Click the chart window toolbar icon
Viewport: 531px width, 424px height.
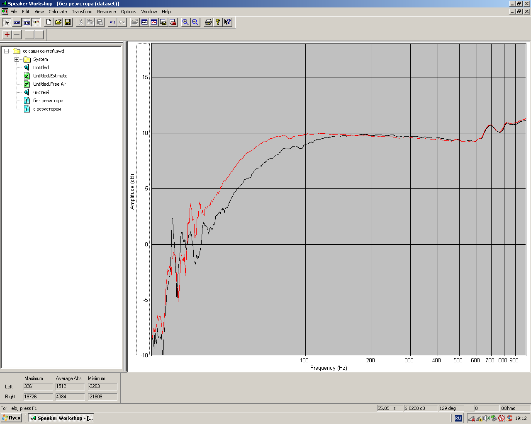(x=154, y=22)
